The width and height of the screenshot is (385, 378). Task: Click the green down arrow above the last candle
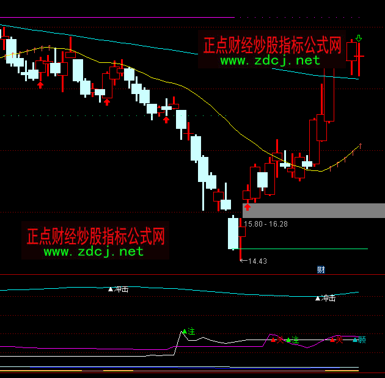pos(359,38)
